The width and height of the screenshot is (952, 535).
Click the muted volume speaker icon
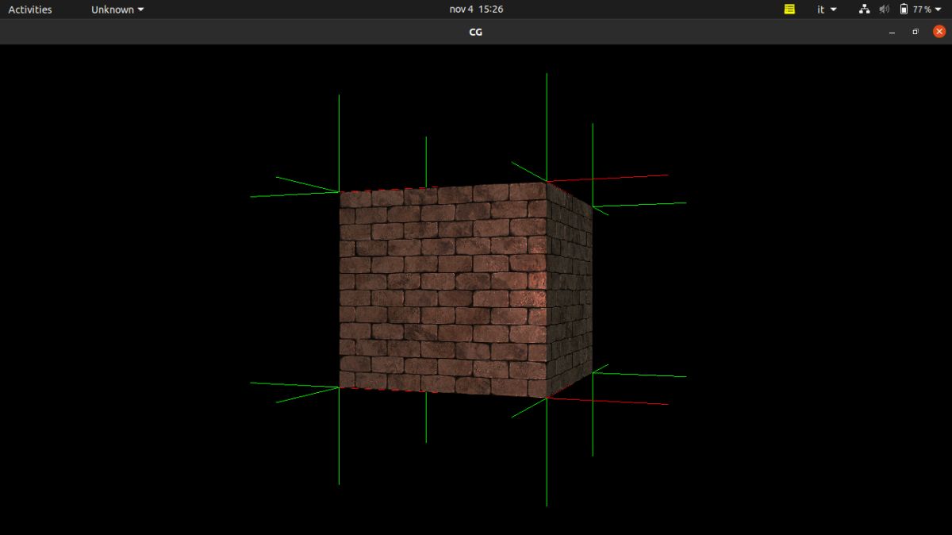(885, 10)
